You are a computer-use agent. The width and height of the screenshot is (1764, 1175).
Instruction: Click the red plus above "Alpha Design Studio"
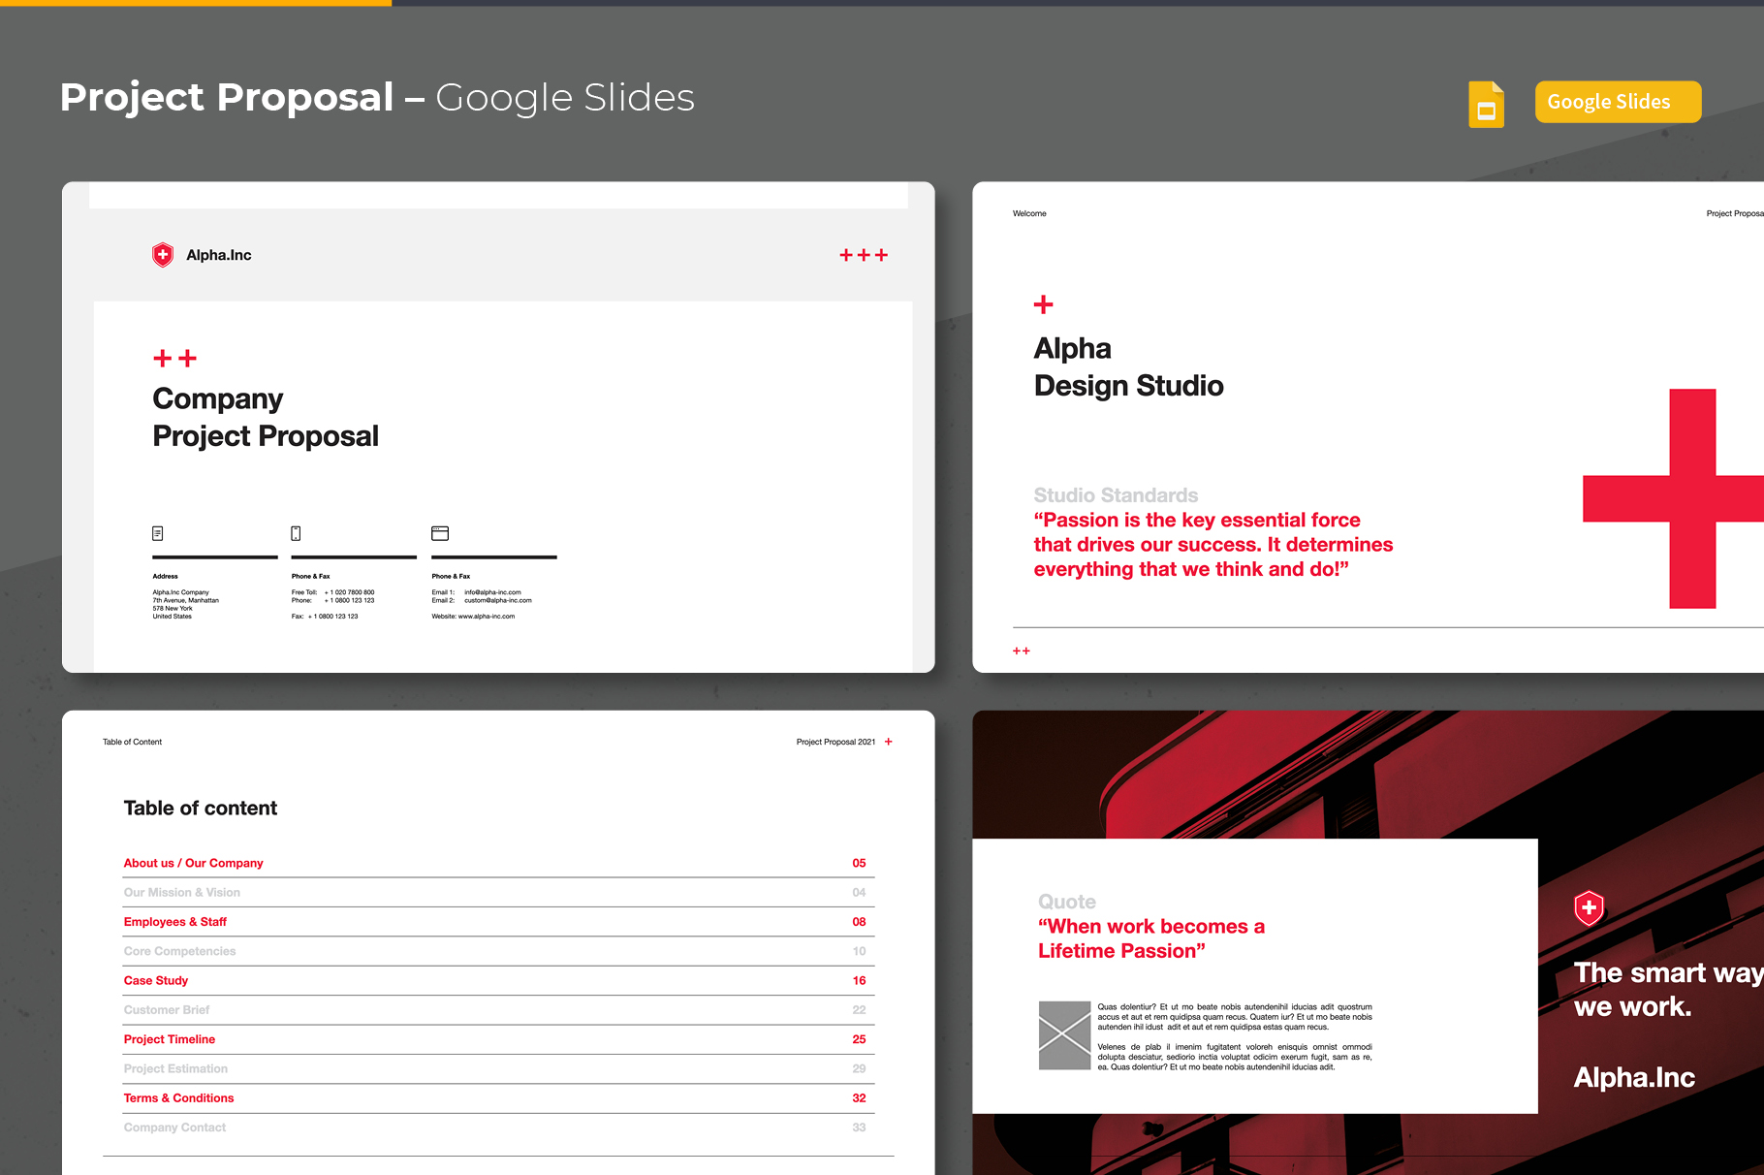(x=1044, y=303)
